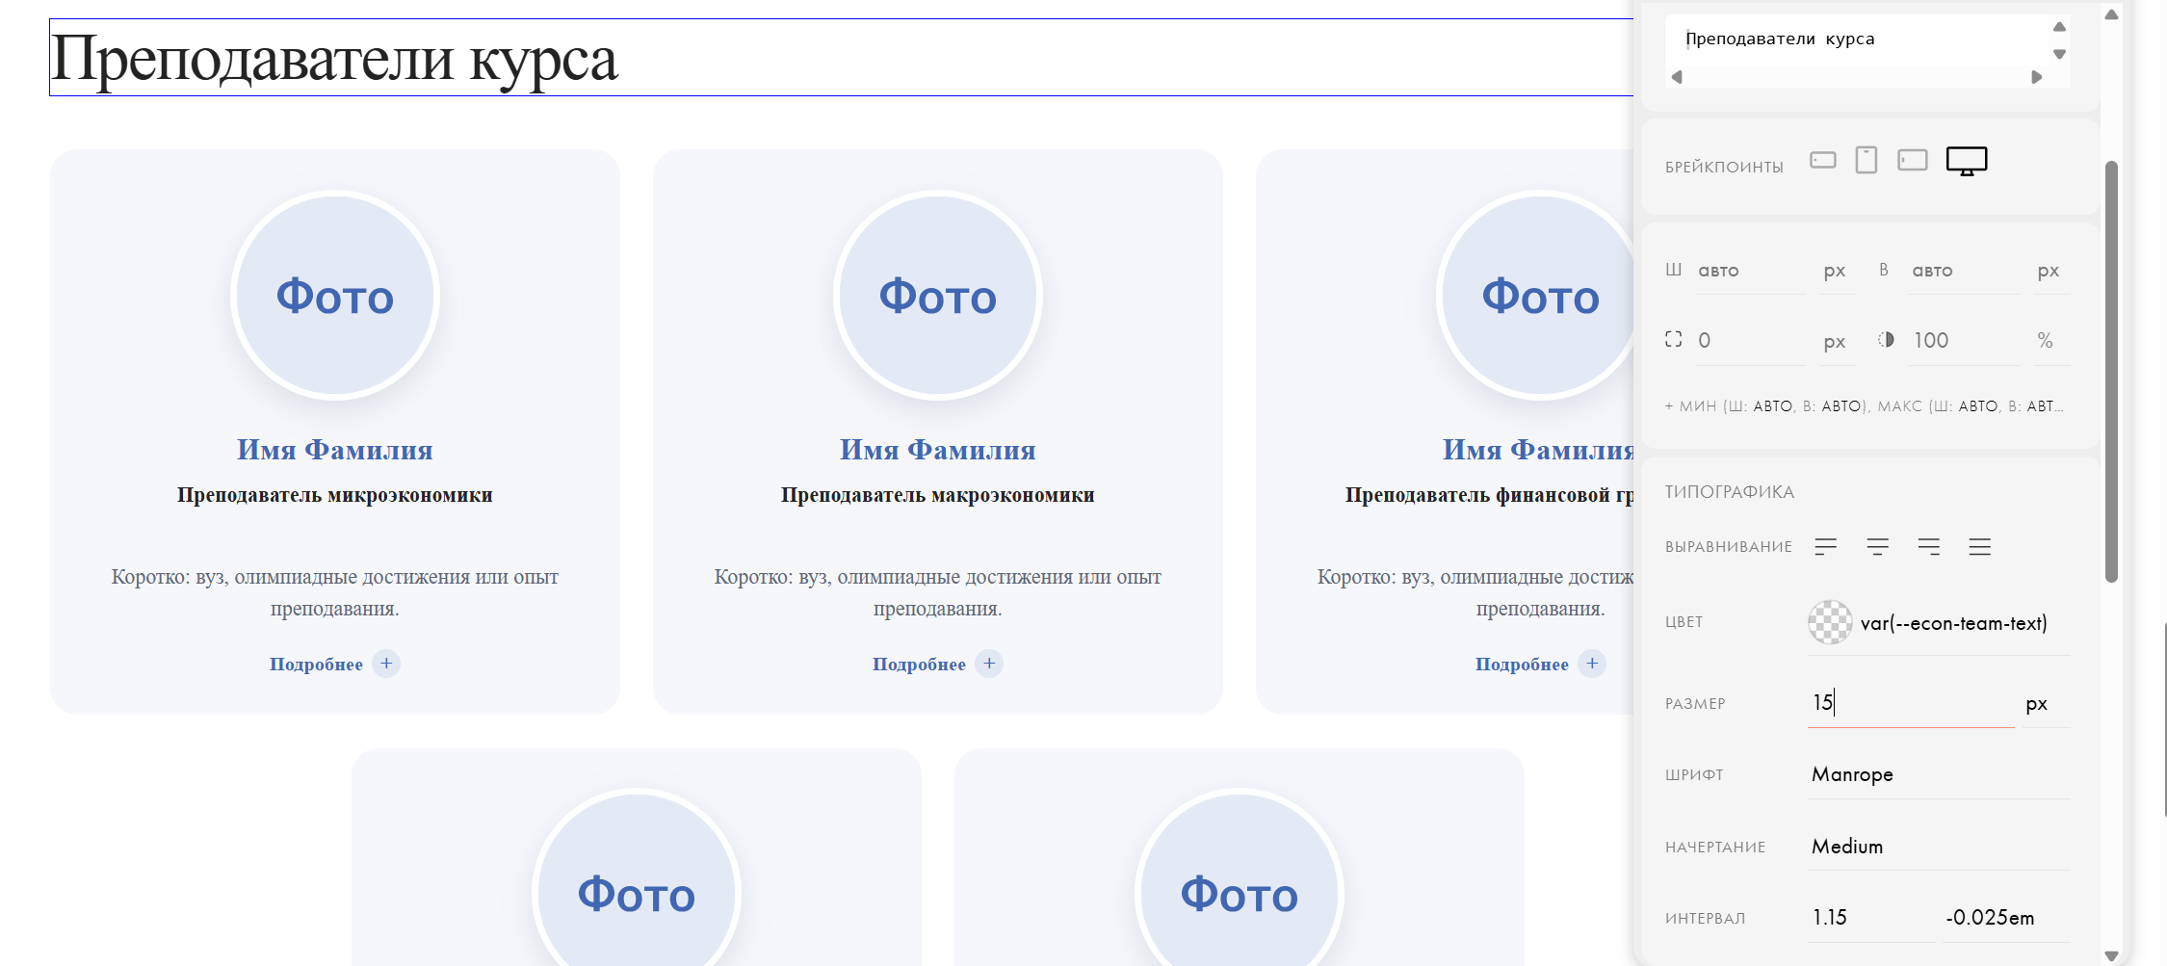Click text field's up scroll arrow

point(2059,27)
